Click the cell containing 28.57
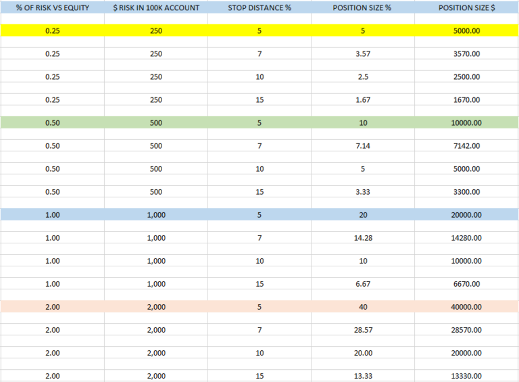Viewport: 519px width, 382px height. tap(363, 330)
